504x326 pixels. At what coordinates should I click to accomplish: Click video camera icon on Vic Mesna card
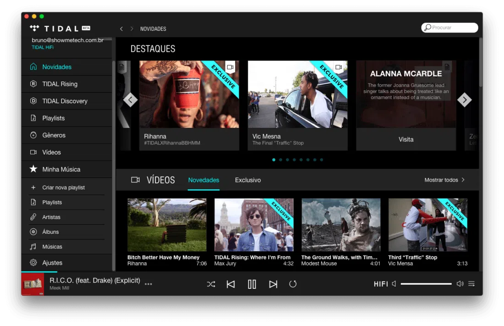coord(339,67)
